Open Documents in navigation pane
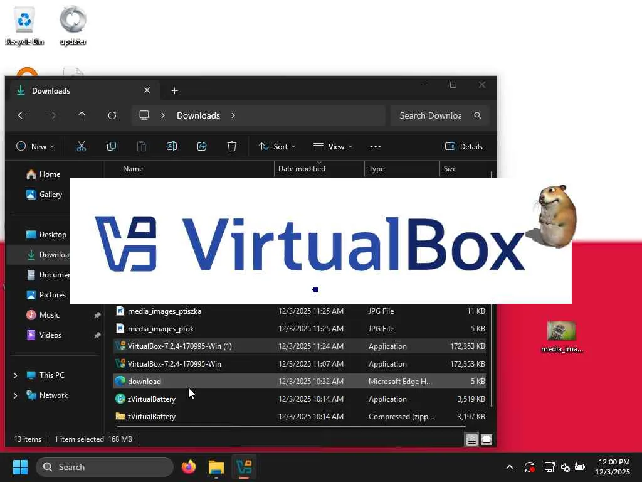This screenshot has width=642, height=482. [48, 275]
